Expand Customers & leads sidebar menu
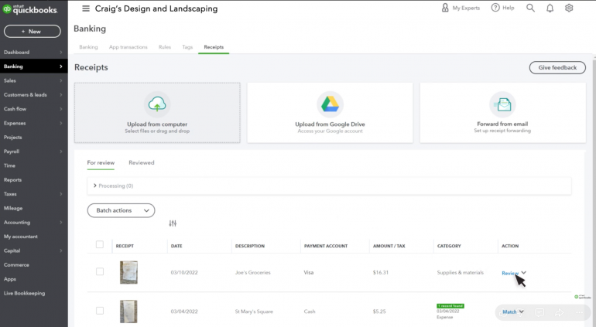Screen dimensions: 596x327 click(x=61, y=94)
